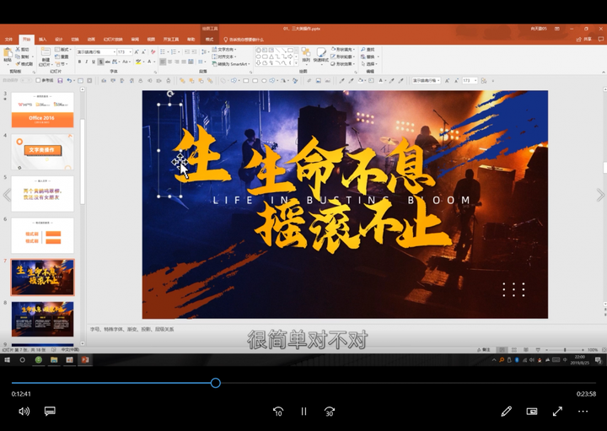Click the collapse ribbon arrow
This screenshot has width=607, height=431.
coord(603,72)
